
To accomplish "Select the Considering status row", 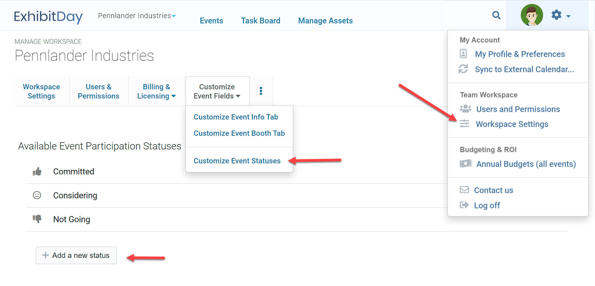I will pos(75,195).
